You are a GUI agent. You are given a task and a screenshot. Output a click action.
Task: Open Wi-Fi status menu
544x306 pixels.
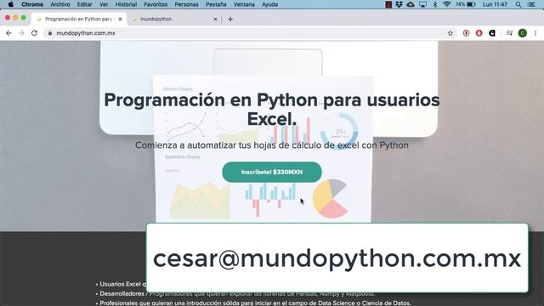pyautogui.click(x=447, y=4)
